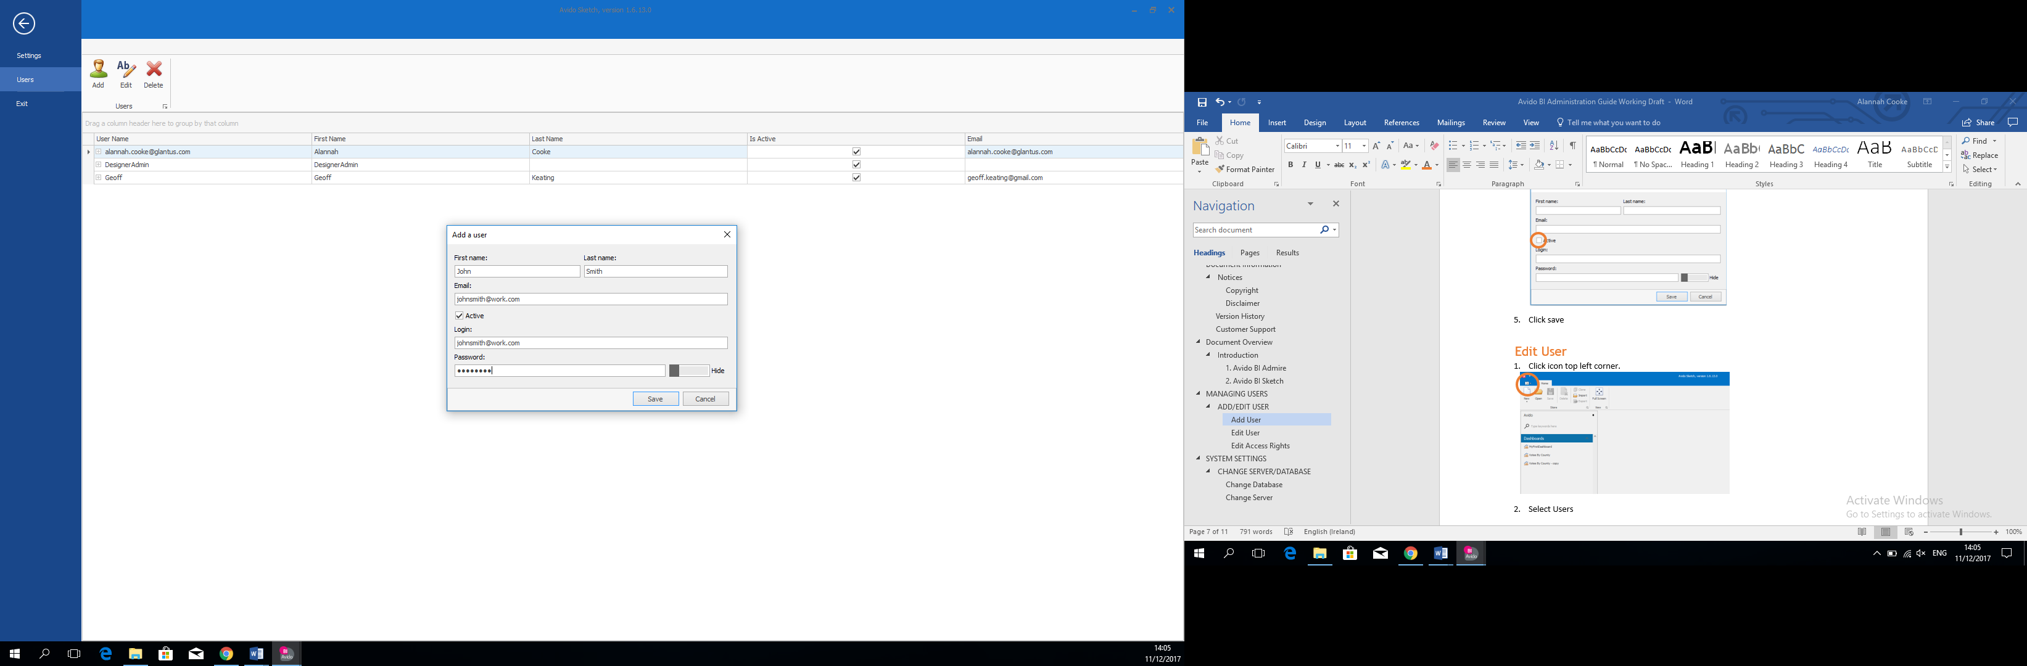Open the Insert ribbon tab
The image size is (2027, 666).
pos(1276,123)
